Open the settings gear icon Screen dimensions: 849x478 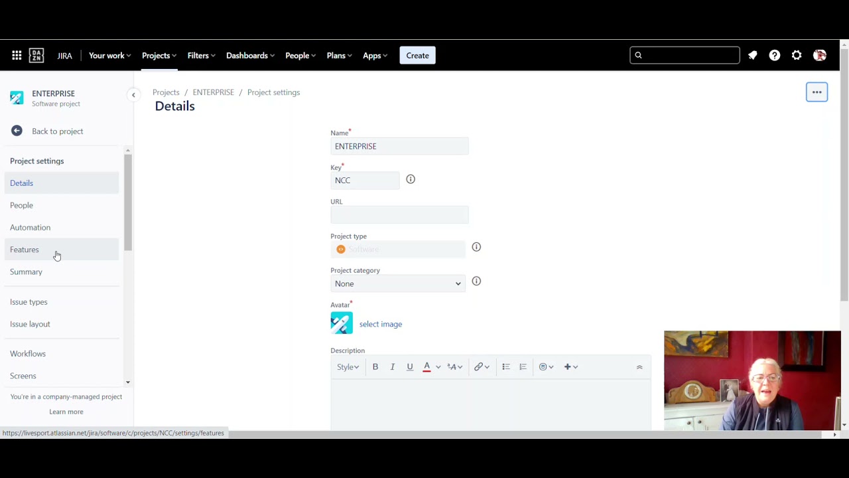[x=797, y=56]
